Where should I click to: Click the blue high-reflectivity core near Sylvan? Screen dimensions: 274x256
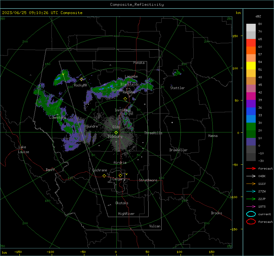[x=111, y=86]
